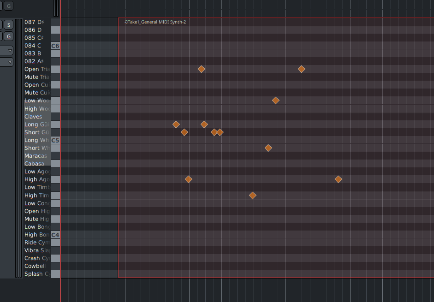The height and width of the screenshot is (302, 434).
Task: Click the Cowbell note name
Action: pos(35,266)
